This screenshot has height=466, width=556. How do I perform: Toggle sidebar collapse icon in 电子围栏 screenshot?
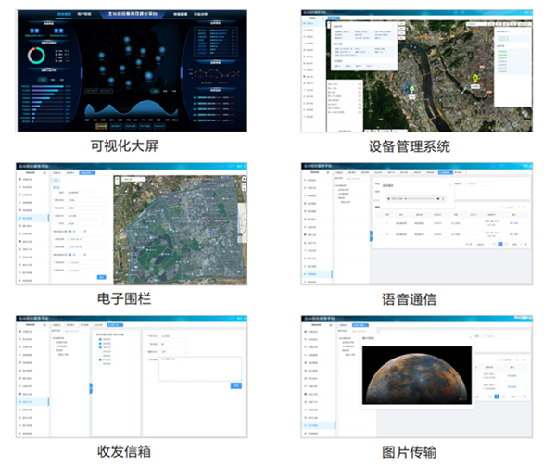tap(44, 173)
